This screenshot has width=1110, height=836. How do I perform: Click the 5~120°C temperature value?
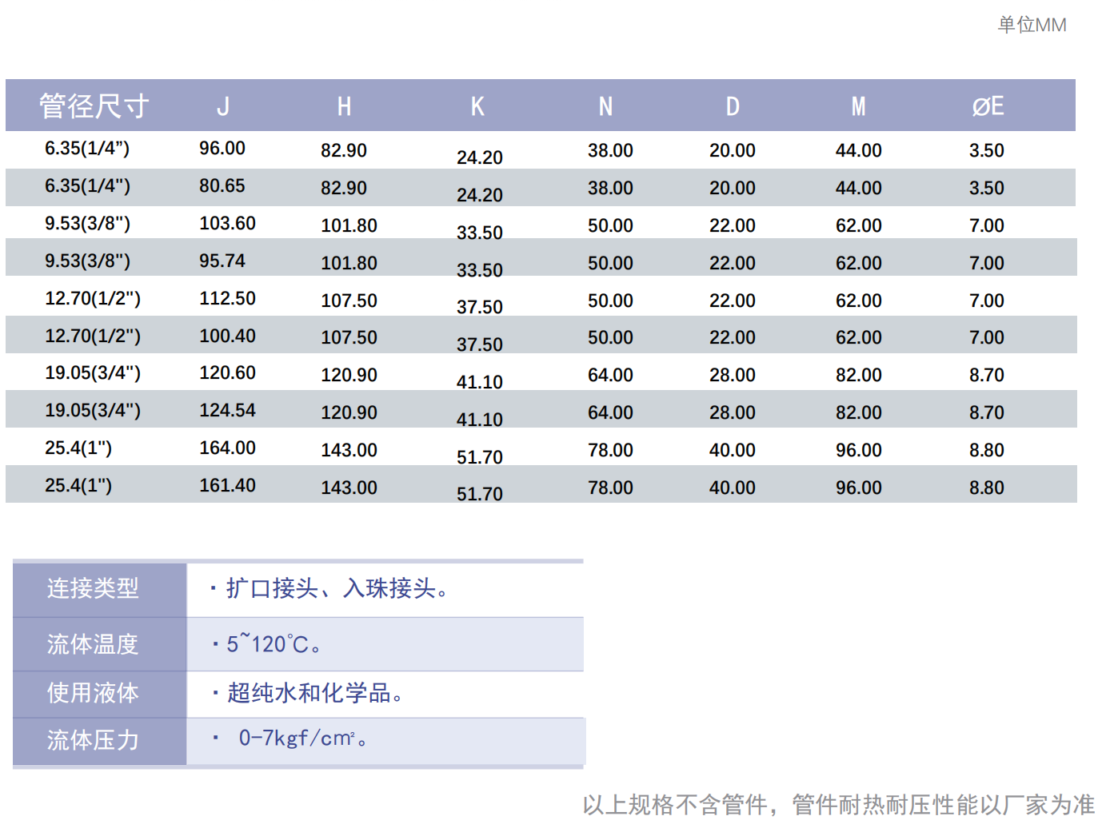click(268, 643)
